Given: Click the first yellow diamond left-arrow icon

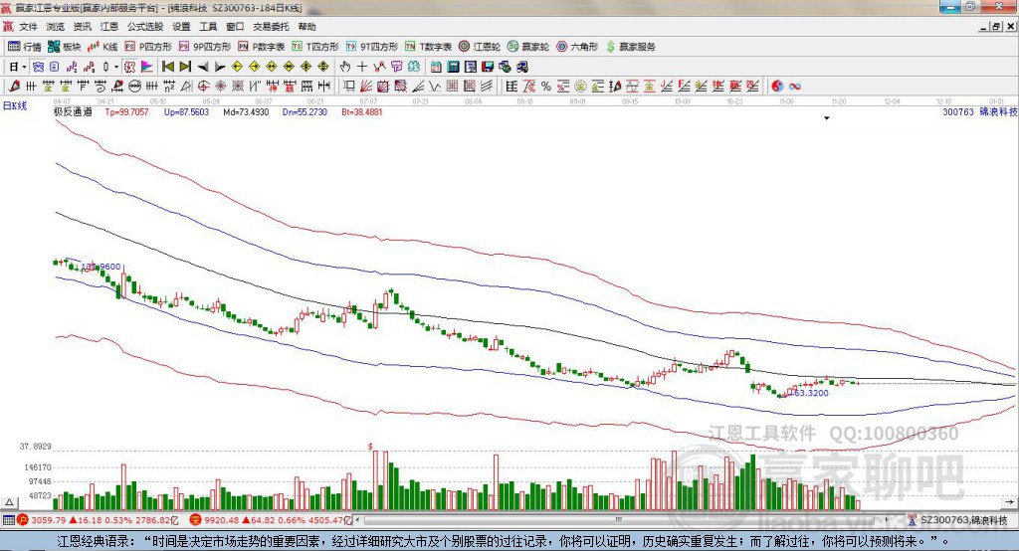Looking at the screenshot, I should 237,67.
